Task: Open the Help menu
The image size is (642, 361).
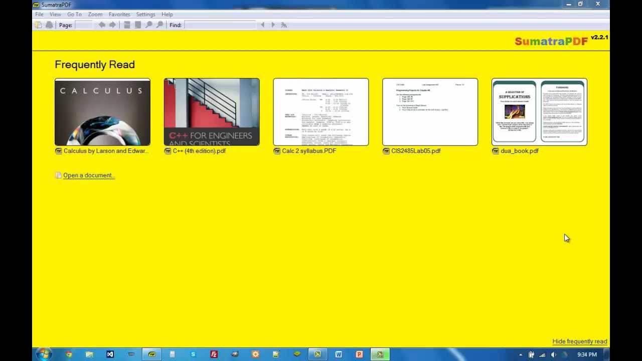Action: [x=167, y=14]
